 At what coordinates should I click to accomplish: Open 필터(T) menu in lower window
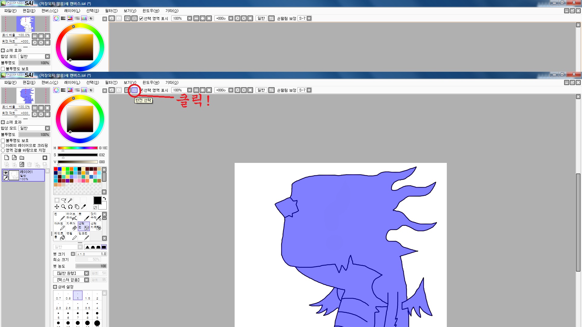pos(111,83)
